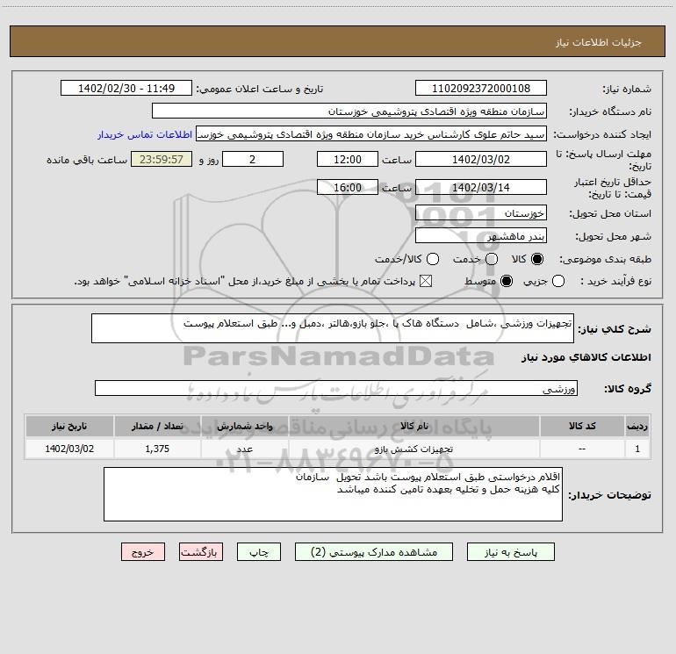Click the remaining time field 23:59:57
Viewport: 676px width, 654px height.
tap(162, 159)
